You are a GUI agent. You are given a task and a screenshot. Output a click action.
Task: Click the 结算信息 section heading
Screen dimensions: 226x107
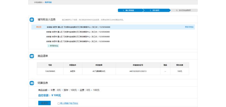click(43, 83)
